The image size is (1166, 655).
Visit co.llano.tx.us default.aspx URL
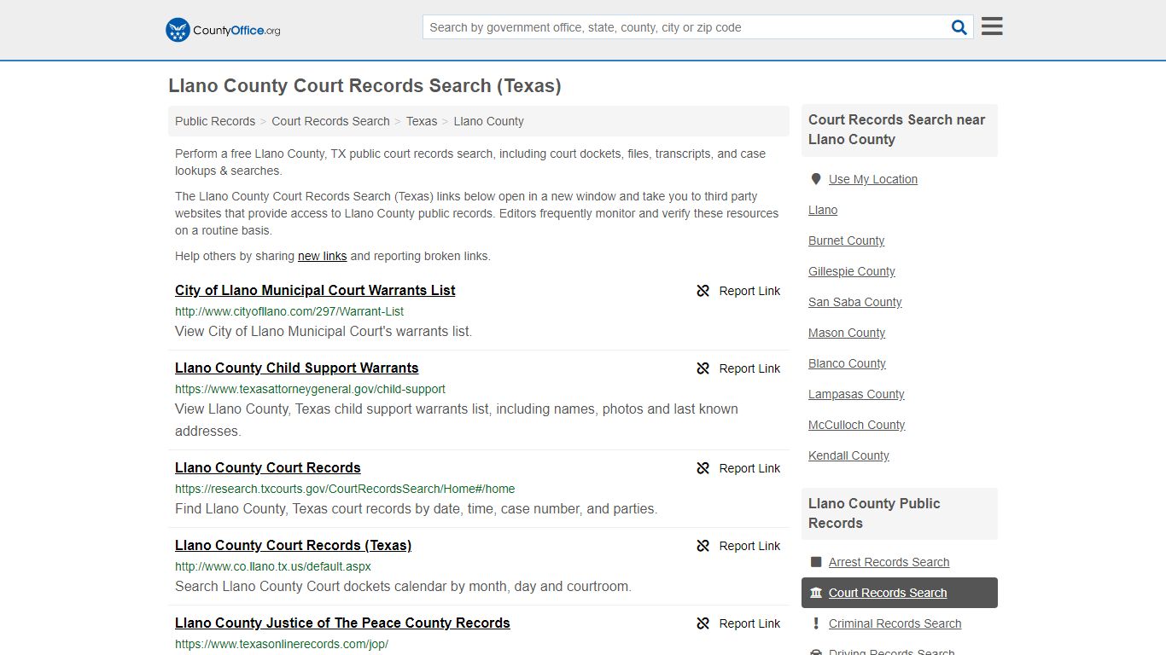coord(273,566)
